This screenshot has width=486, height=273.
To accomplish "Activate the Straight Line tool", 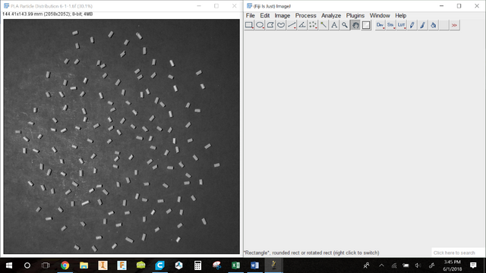I will point(292,25).
